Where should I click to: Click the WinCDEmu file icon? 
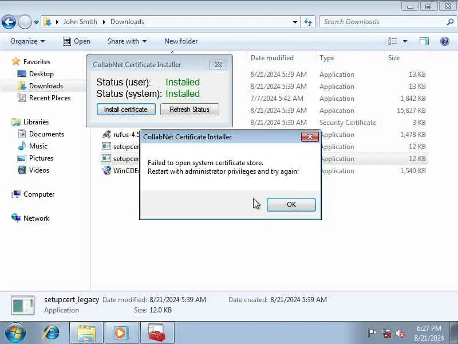point(106,170)
